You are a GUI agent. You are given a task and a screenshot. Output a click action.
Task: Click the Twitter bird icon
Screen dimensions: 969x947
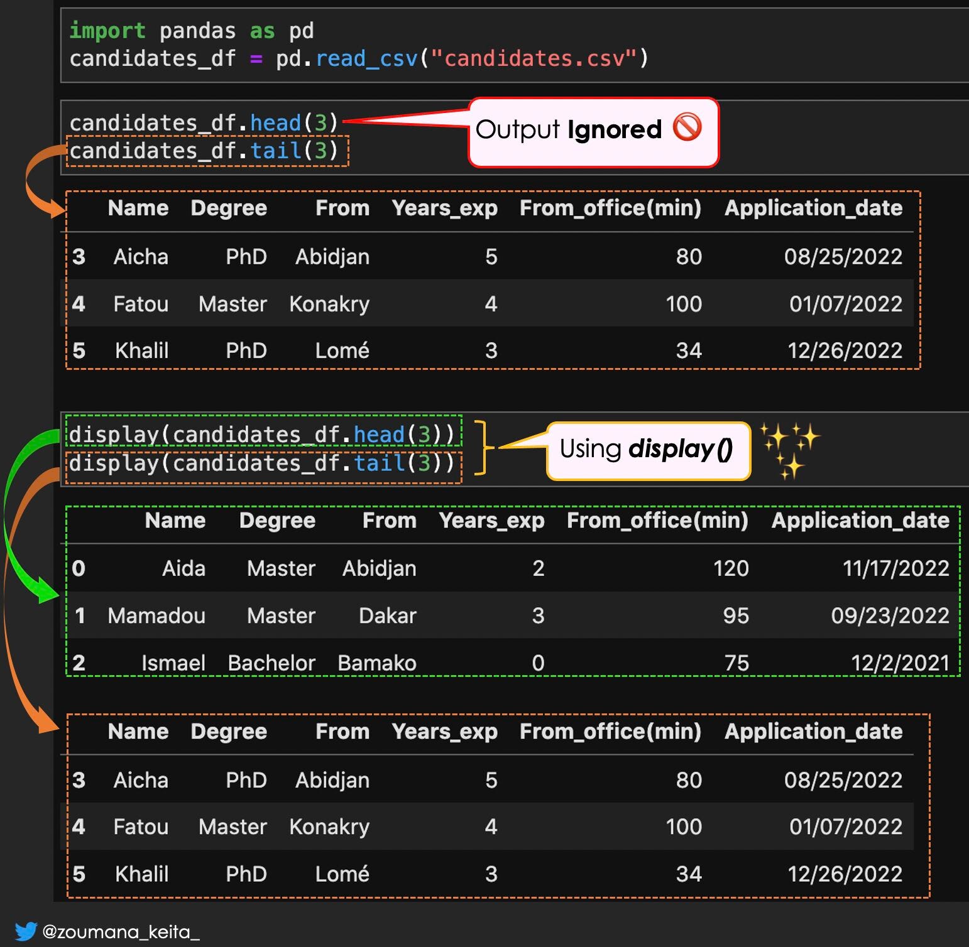pos(25,931)
